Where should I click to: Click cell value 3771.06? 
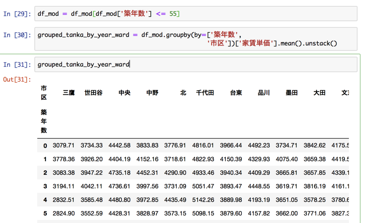coord(315,213)
